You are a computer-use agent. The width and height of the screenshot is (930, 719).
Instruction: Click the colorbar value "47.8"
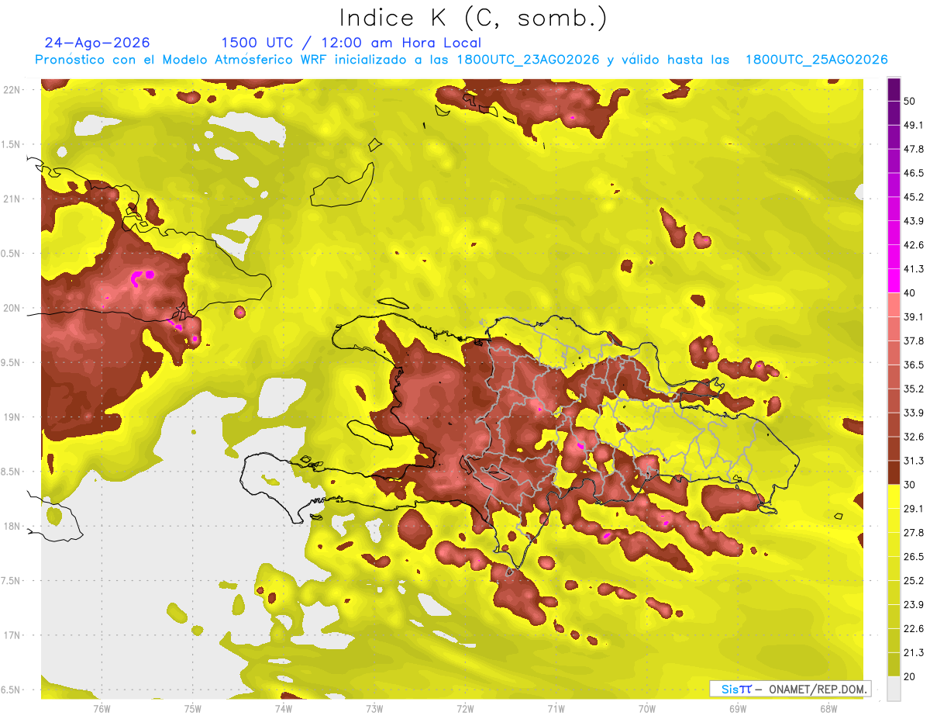tap(914, 149)
